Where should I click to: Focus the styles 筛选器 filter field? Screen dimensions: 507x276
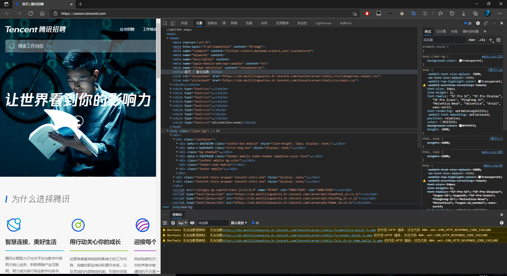[443, 40]
